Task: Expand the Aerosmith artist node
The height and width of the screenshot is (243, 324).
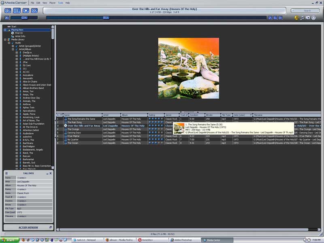Action: click(17, 78)
